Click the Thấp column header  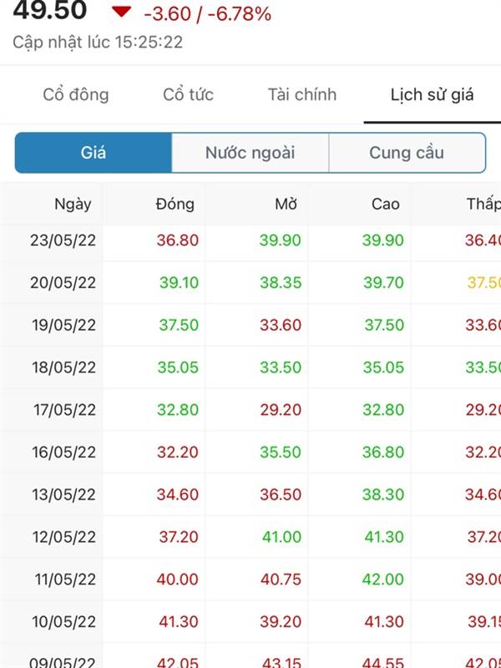(484, 204)
